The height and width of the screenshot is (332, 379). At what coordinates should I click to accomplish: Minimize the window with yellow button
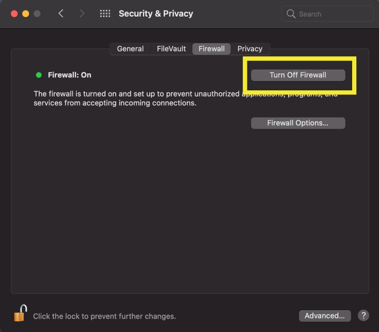25,14
